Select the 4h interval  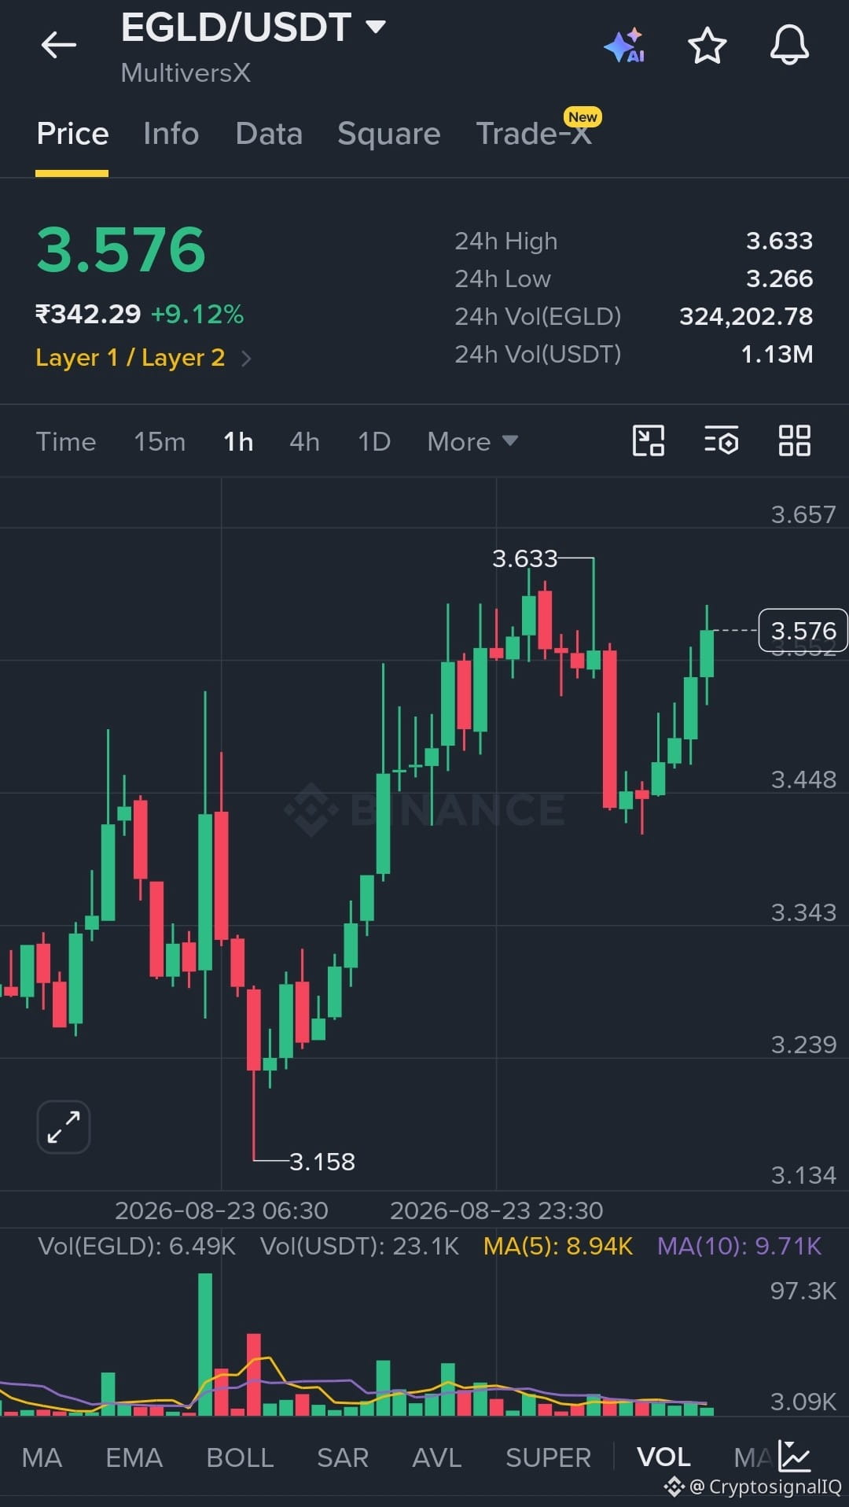pos(304,441)
